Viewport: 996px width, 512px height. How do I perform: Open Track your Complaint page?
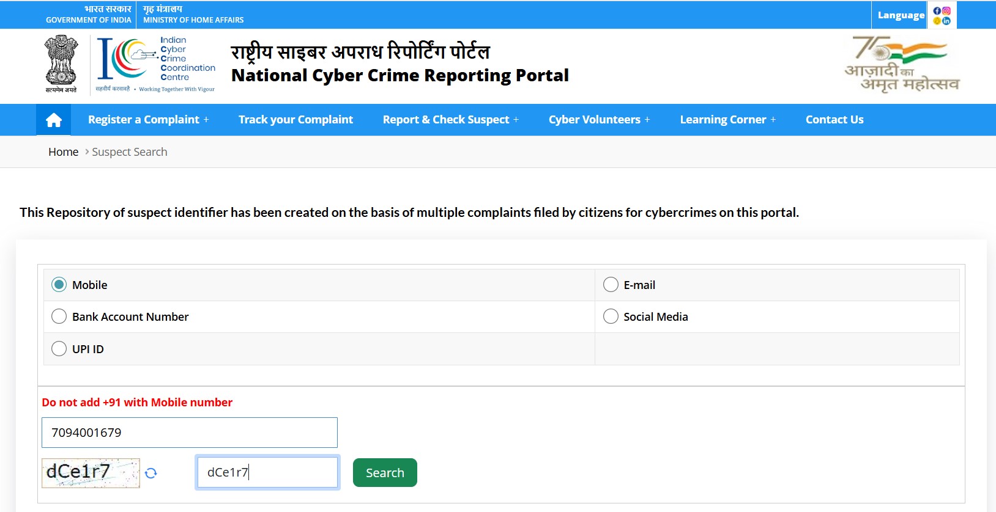pyautogui.click(x=295, y=120)
